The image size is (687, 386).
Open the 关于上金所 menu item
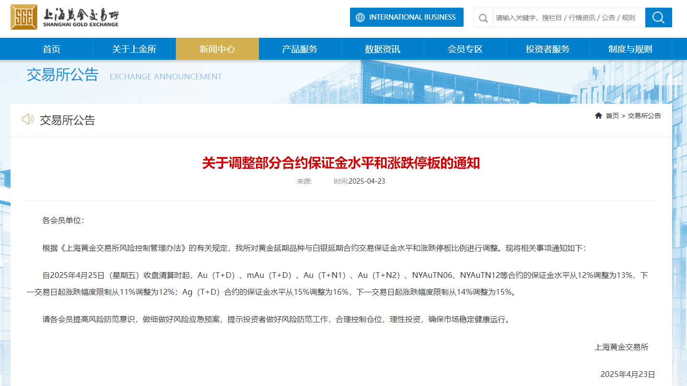tap(134, 49)
